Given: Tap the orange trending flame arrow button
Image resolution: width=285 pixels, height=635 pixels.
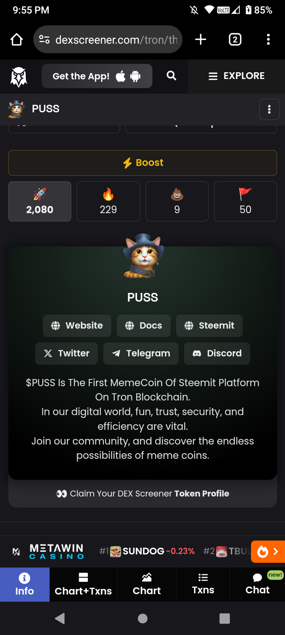Looking at the screenshot, I should coord(268,552).
